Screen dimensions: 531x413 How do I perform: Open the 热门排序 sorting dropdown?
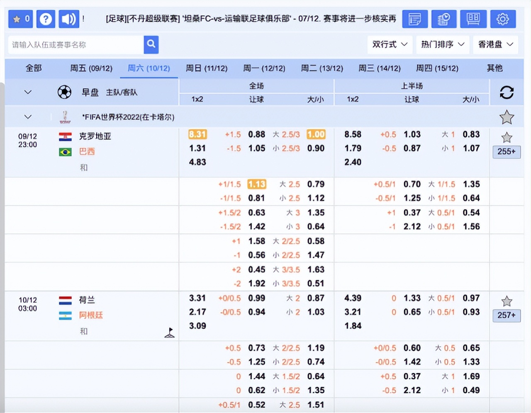tap(443, 44)
